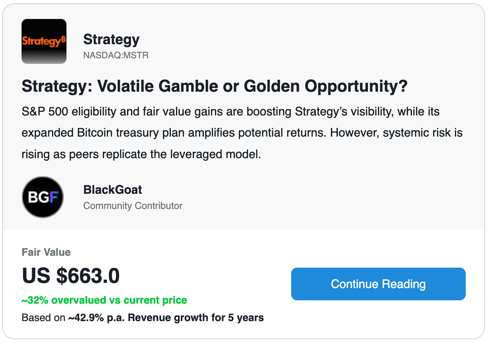488x343 pixels.
Task: Click the Bitcoin B symbol in Strategy logo
Action: (x=64, y=39)
